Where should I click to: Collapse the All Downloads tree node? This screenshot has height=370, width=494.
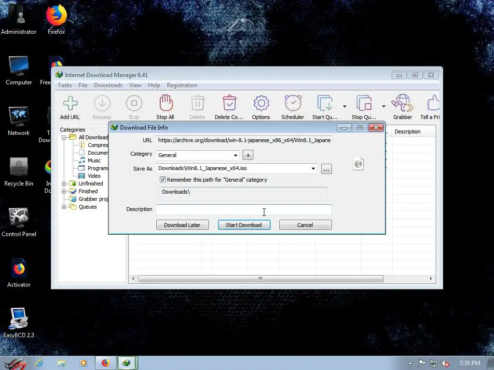point(64,137)
